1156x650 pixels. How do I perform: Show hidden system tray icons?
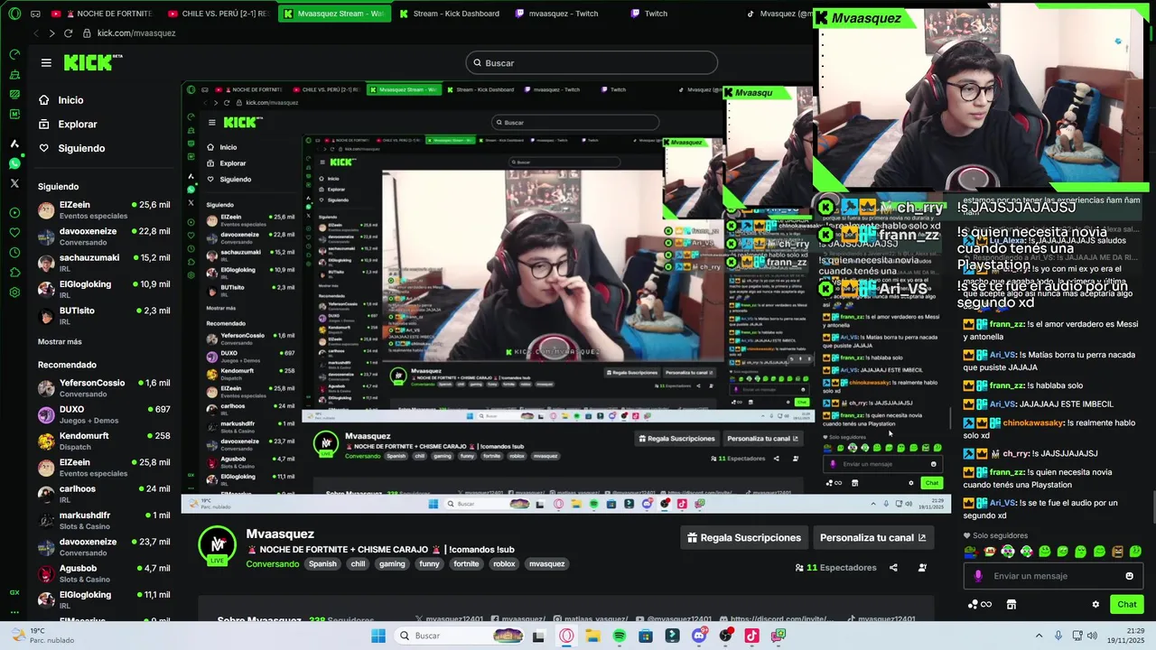click(x=1039, y=636)
